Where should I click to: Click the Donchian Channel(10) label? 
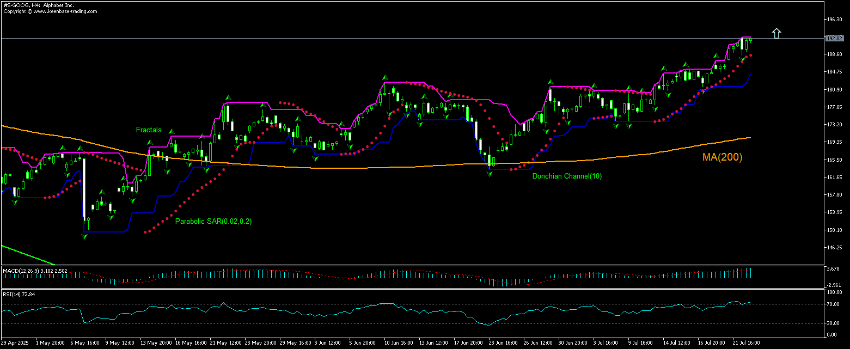pos(567,176)
